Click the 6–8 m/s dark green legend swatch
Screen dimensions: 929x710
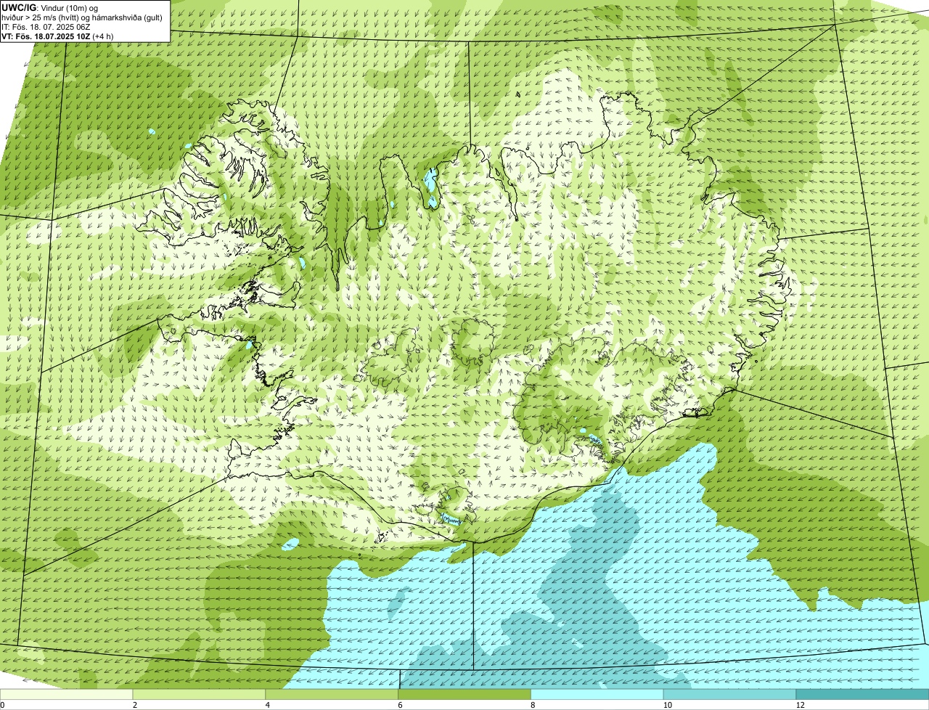tap(464, 695)
